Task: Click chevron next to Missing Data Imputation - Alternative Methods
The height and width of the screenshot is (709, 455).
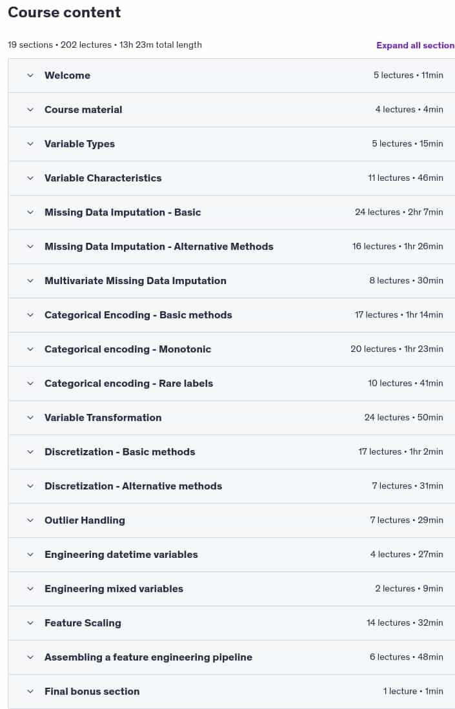Action: click(30, 247)
